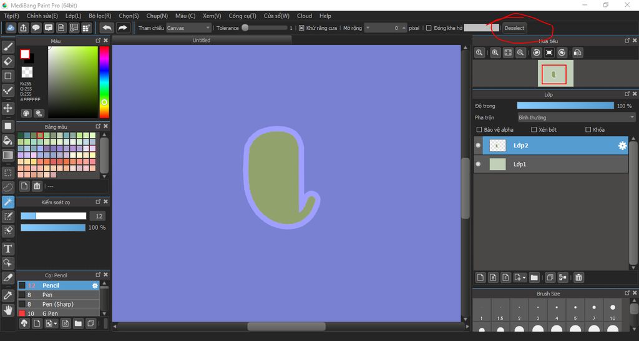Image resolution: width=639 pixels, height=341 pixels.
Task: Enable Khóa checkbox
Action: click(x=588, y=130)
